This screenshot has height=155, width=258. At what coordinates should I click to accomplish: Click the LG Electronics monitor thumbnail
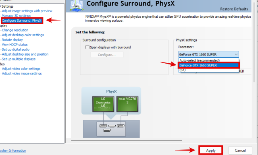coord(103,104)
